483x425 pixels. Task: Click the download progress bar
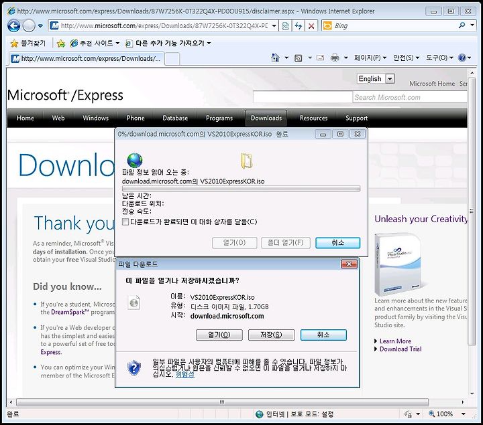coord(241,188)
